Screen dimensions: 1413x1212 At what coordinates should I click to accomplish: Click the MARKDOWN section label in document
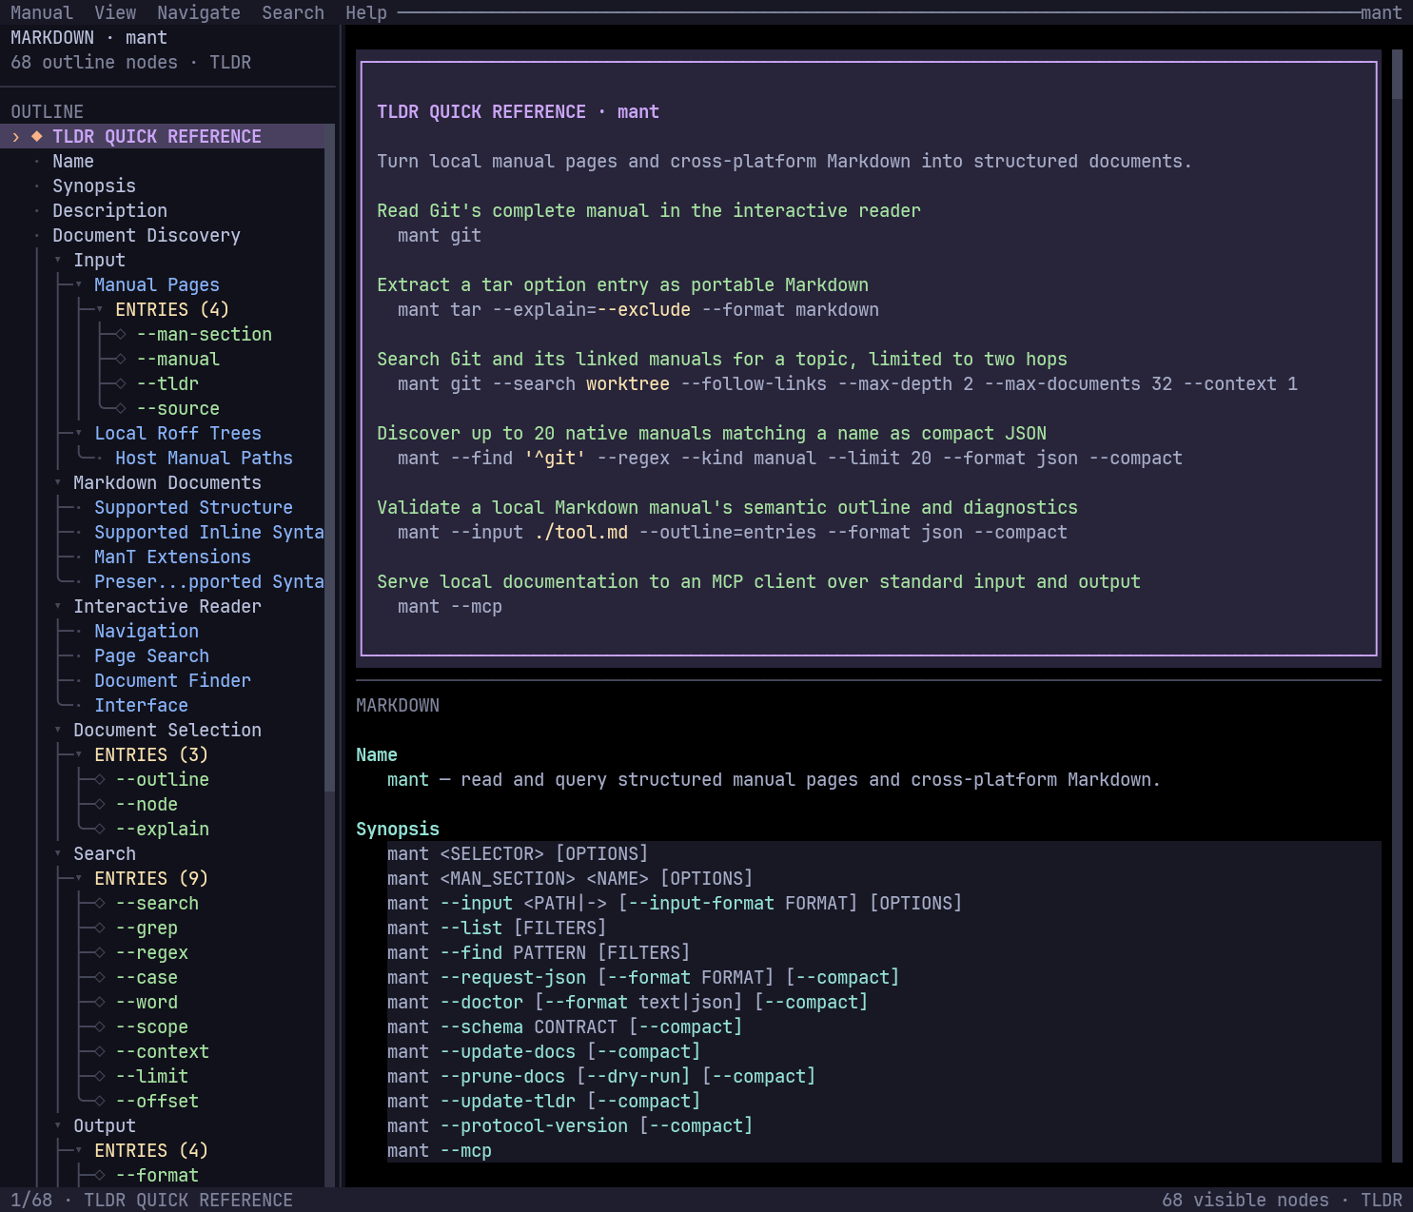tap(398, 705)
